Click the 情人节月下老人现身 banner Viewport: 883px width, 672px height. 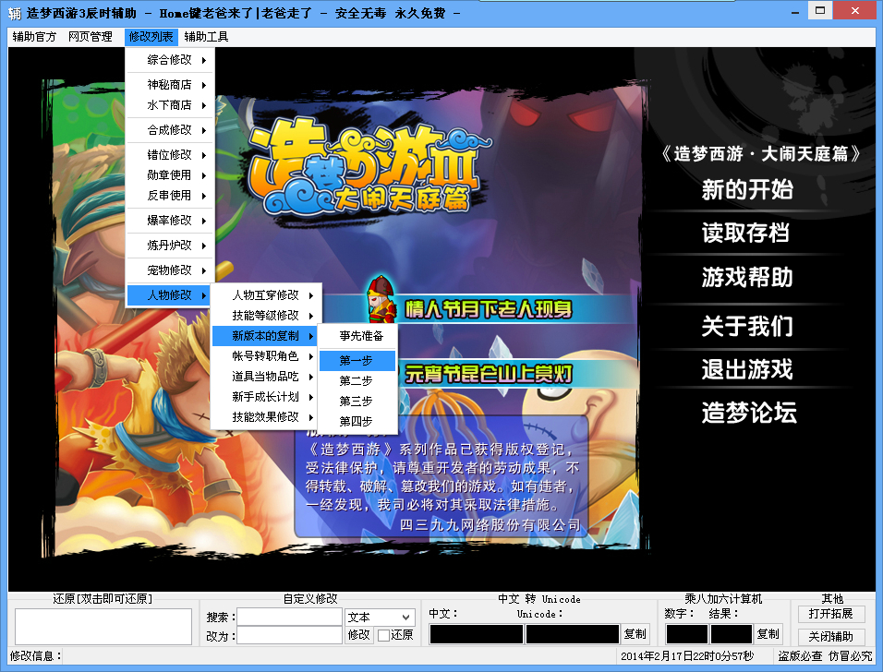pos(488,309)
